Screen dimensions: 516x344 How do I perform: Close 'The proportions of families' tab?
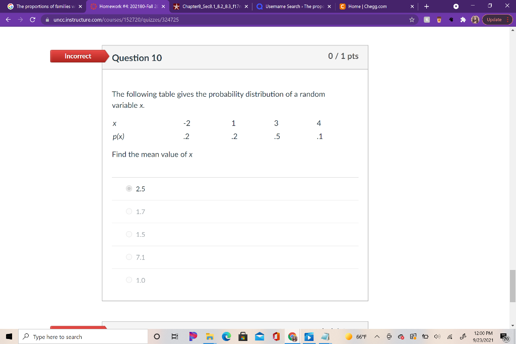80,6
